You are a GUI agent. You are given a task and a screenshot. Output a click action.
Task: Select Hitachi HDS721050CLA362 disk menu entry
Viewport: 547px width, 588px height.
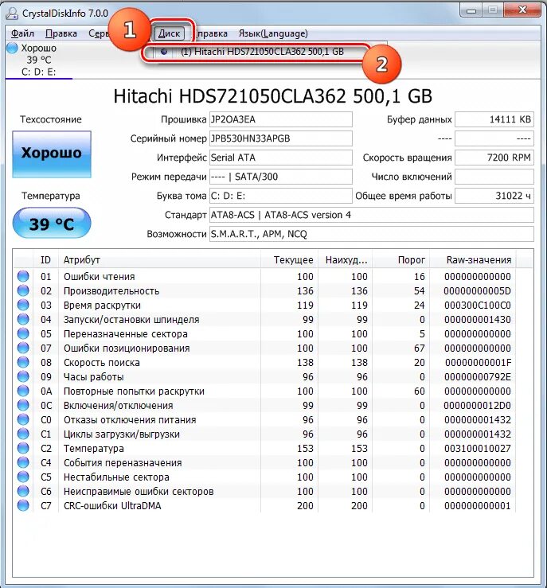(x=261, y=52)
